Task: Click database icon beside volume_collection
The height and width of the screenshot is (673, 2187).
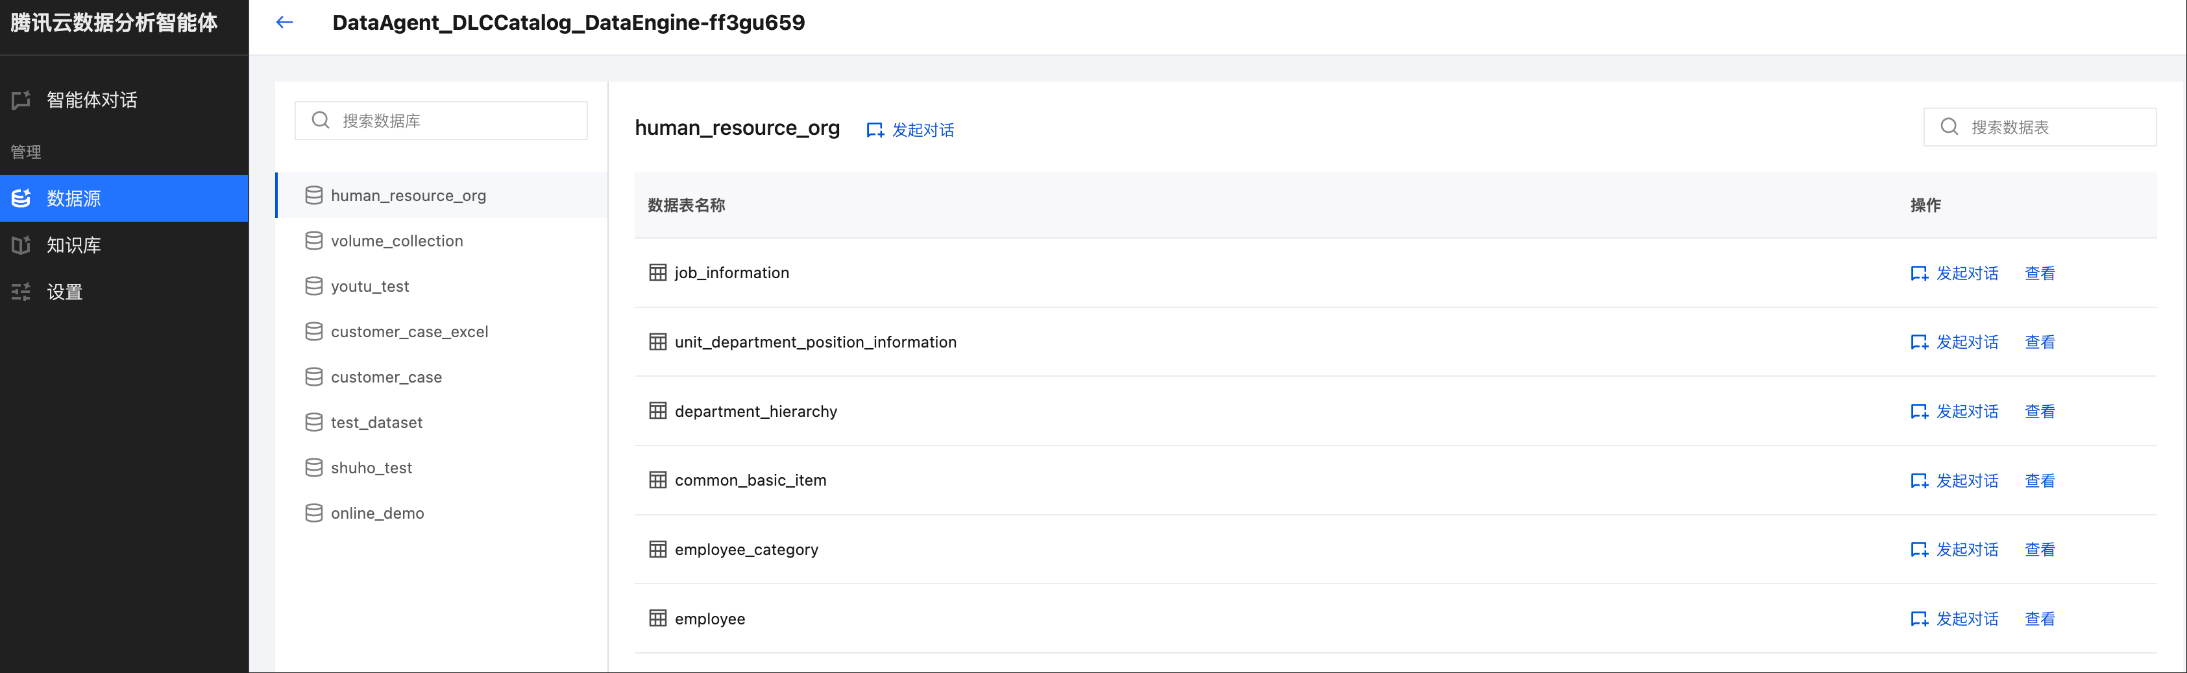Action: click(x=314, y=241)
